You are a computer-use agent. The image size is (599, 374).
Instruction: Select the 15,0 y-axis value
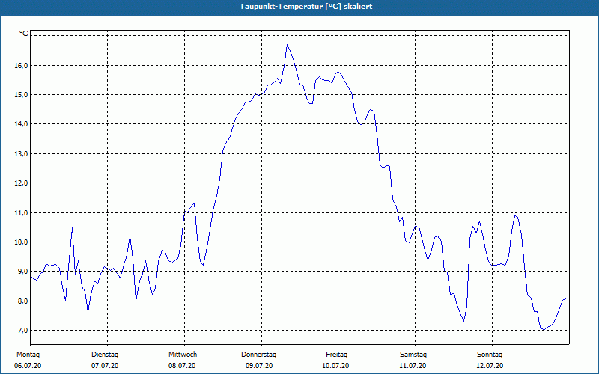(x=22, y=95)
